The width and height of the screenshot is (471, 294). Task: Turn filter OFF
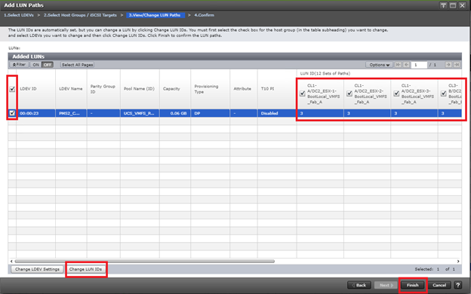pyautogui.click(x=48, y=65)
